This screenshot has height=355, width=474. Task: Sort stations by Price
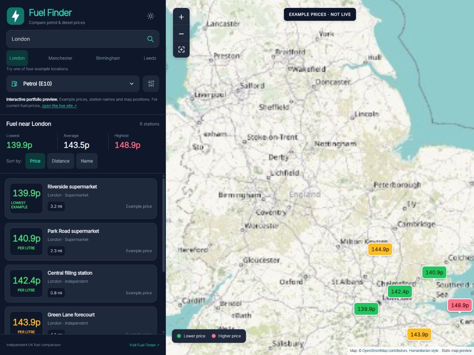35,161
